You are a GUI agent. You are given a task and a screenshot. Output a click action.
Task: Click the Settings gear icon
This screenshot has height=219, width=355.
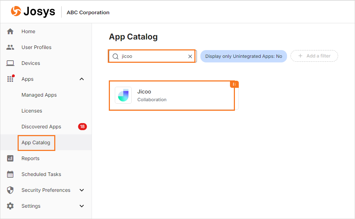[10, 206]
